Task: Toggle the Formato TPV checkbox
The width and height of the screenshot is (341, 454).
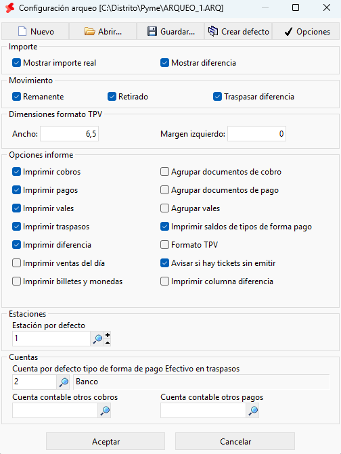Action: (164, 245)
